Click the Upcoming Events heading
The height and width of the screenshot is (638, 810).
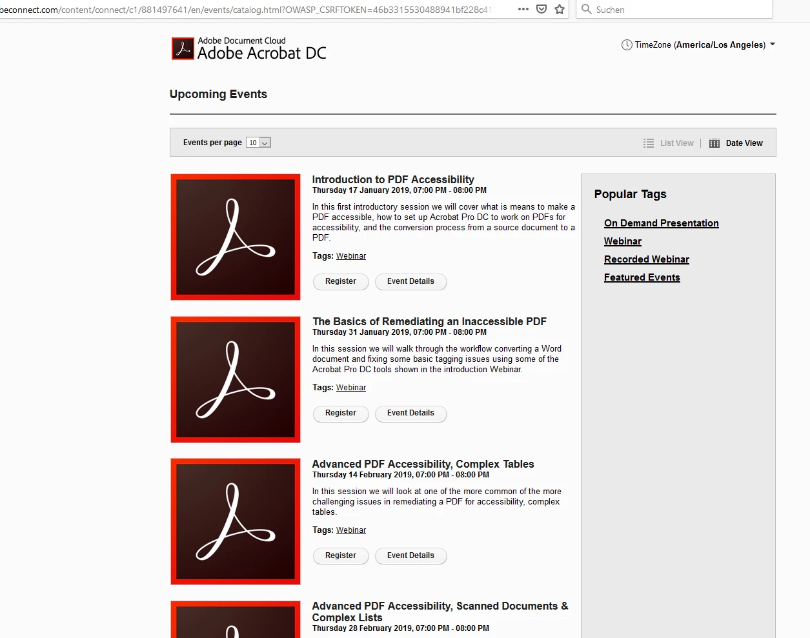tap(218, 94)
